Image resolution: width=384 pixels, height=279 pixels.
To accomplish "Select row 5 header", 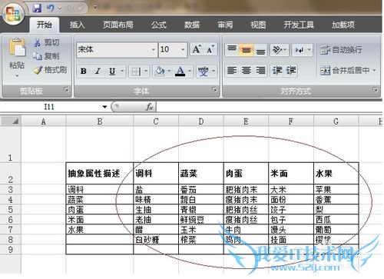I will pos(10,210).
